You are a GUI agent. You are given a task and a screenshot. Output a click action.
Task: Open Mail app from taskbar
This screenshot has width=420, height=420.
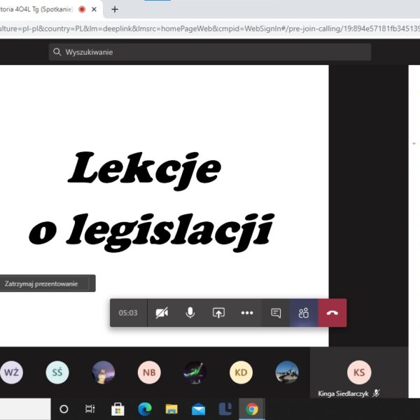pos(199,409)
